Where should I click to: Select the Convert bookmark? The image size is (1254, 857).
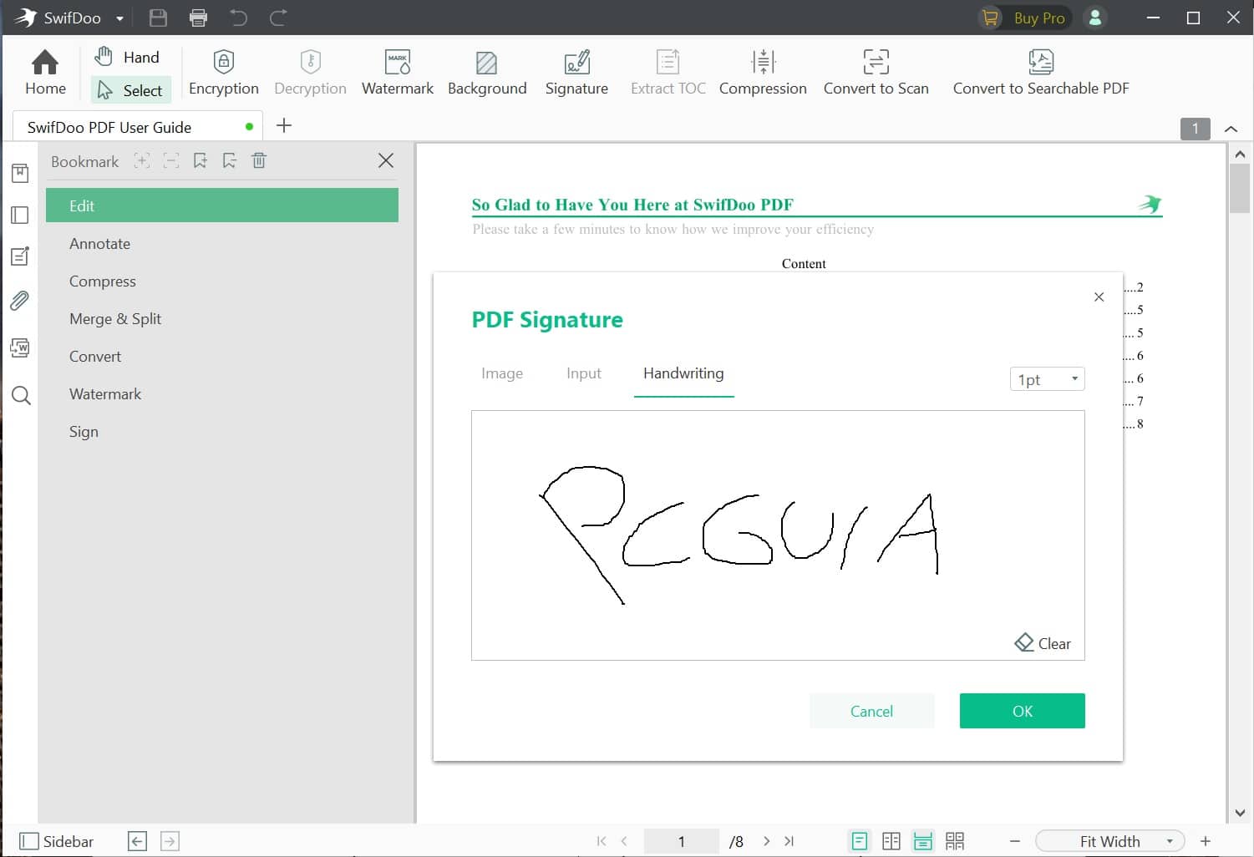(222, 357)
